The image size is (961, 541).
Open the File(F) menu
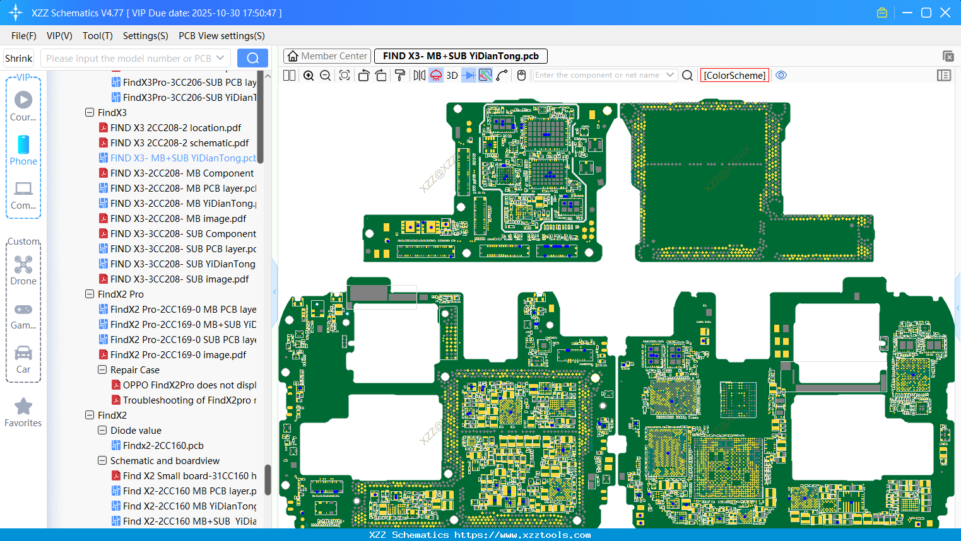click(24, 36)
